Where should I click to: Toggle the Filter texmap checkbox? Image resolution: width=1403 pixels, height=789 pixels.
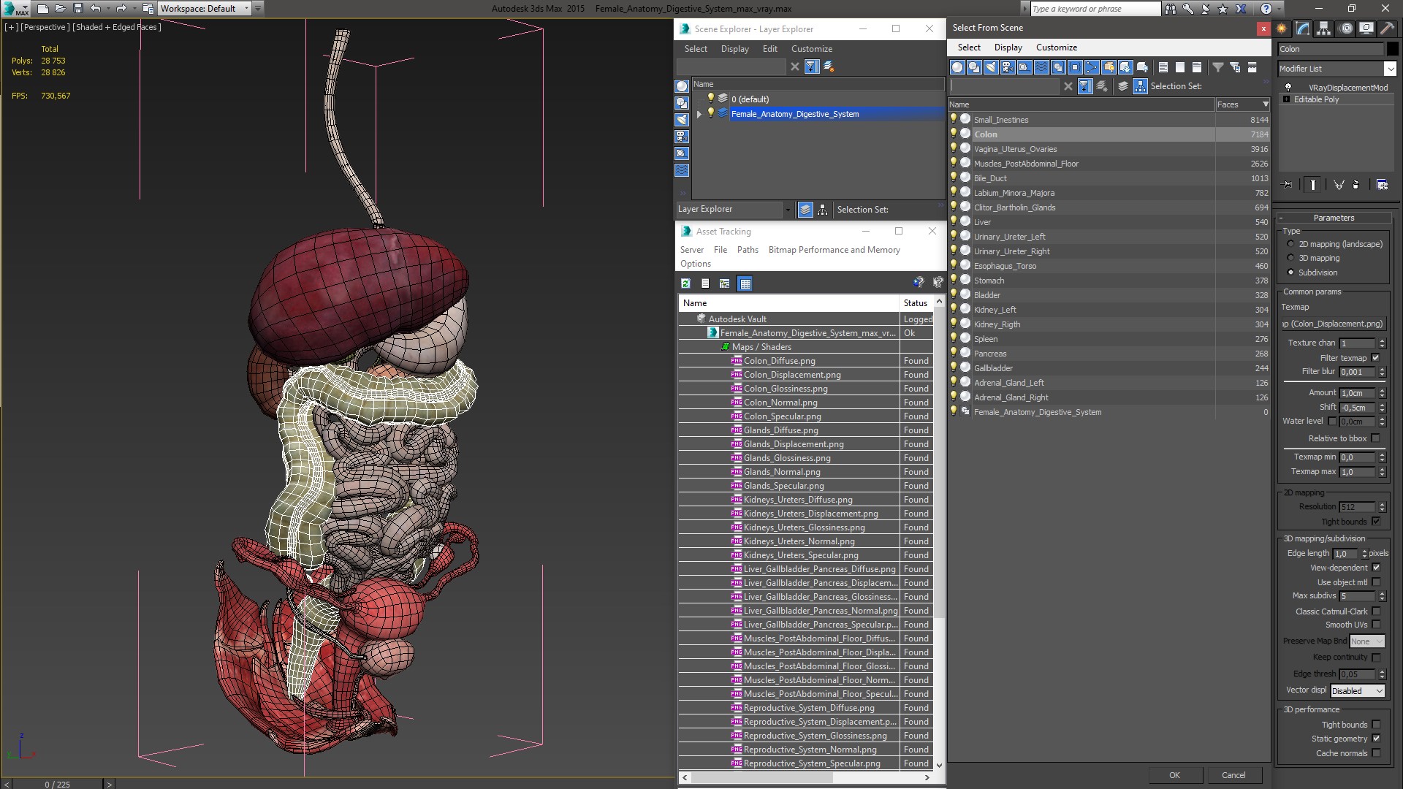pos(1376,358)
